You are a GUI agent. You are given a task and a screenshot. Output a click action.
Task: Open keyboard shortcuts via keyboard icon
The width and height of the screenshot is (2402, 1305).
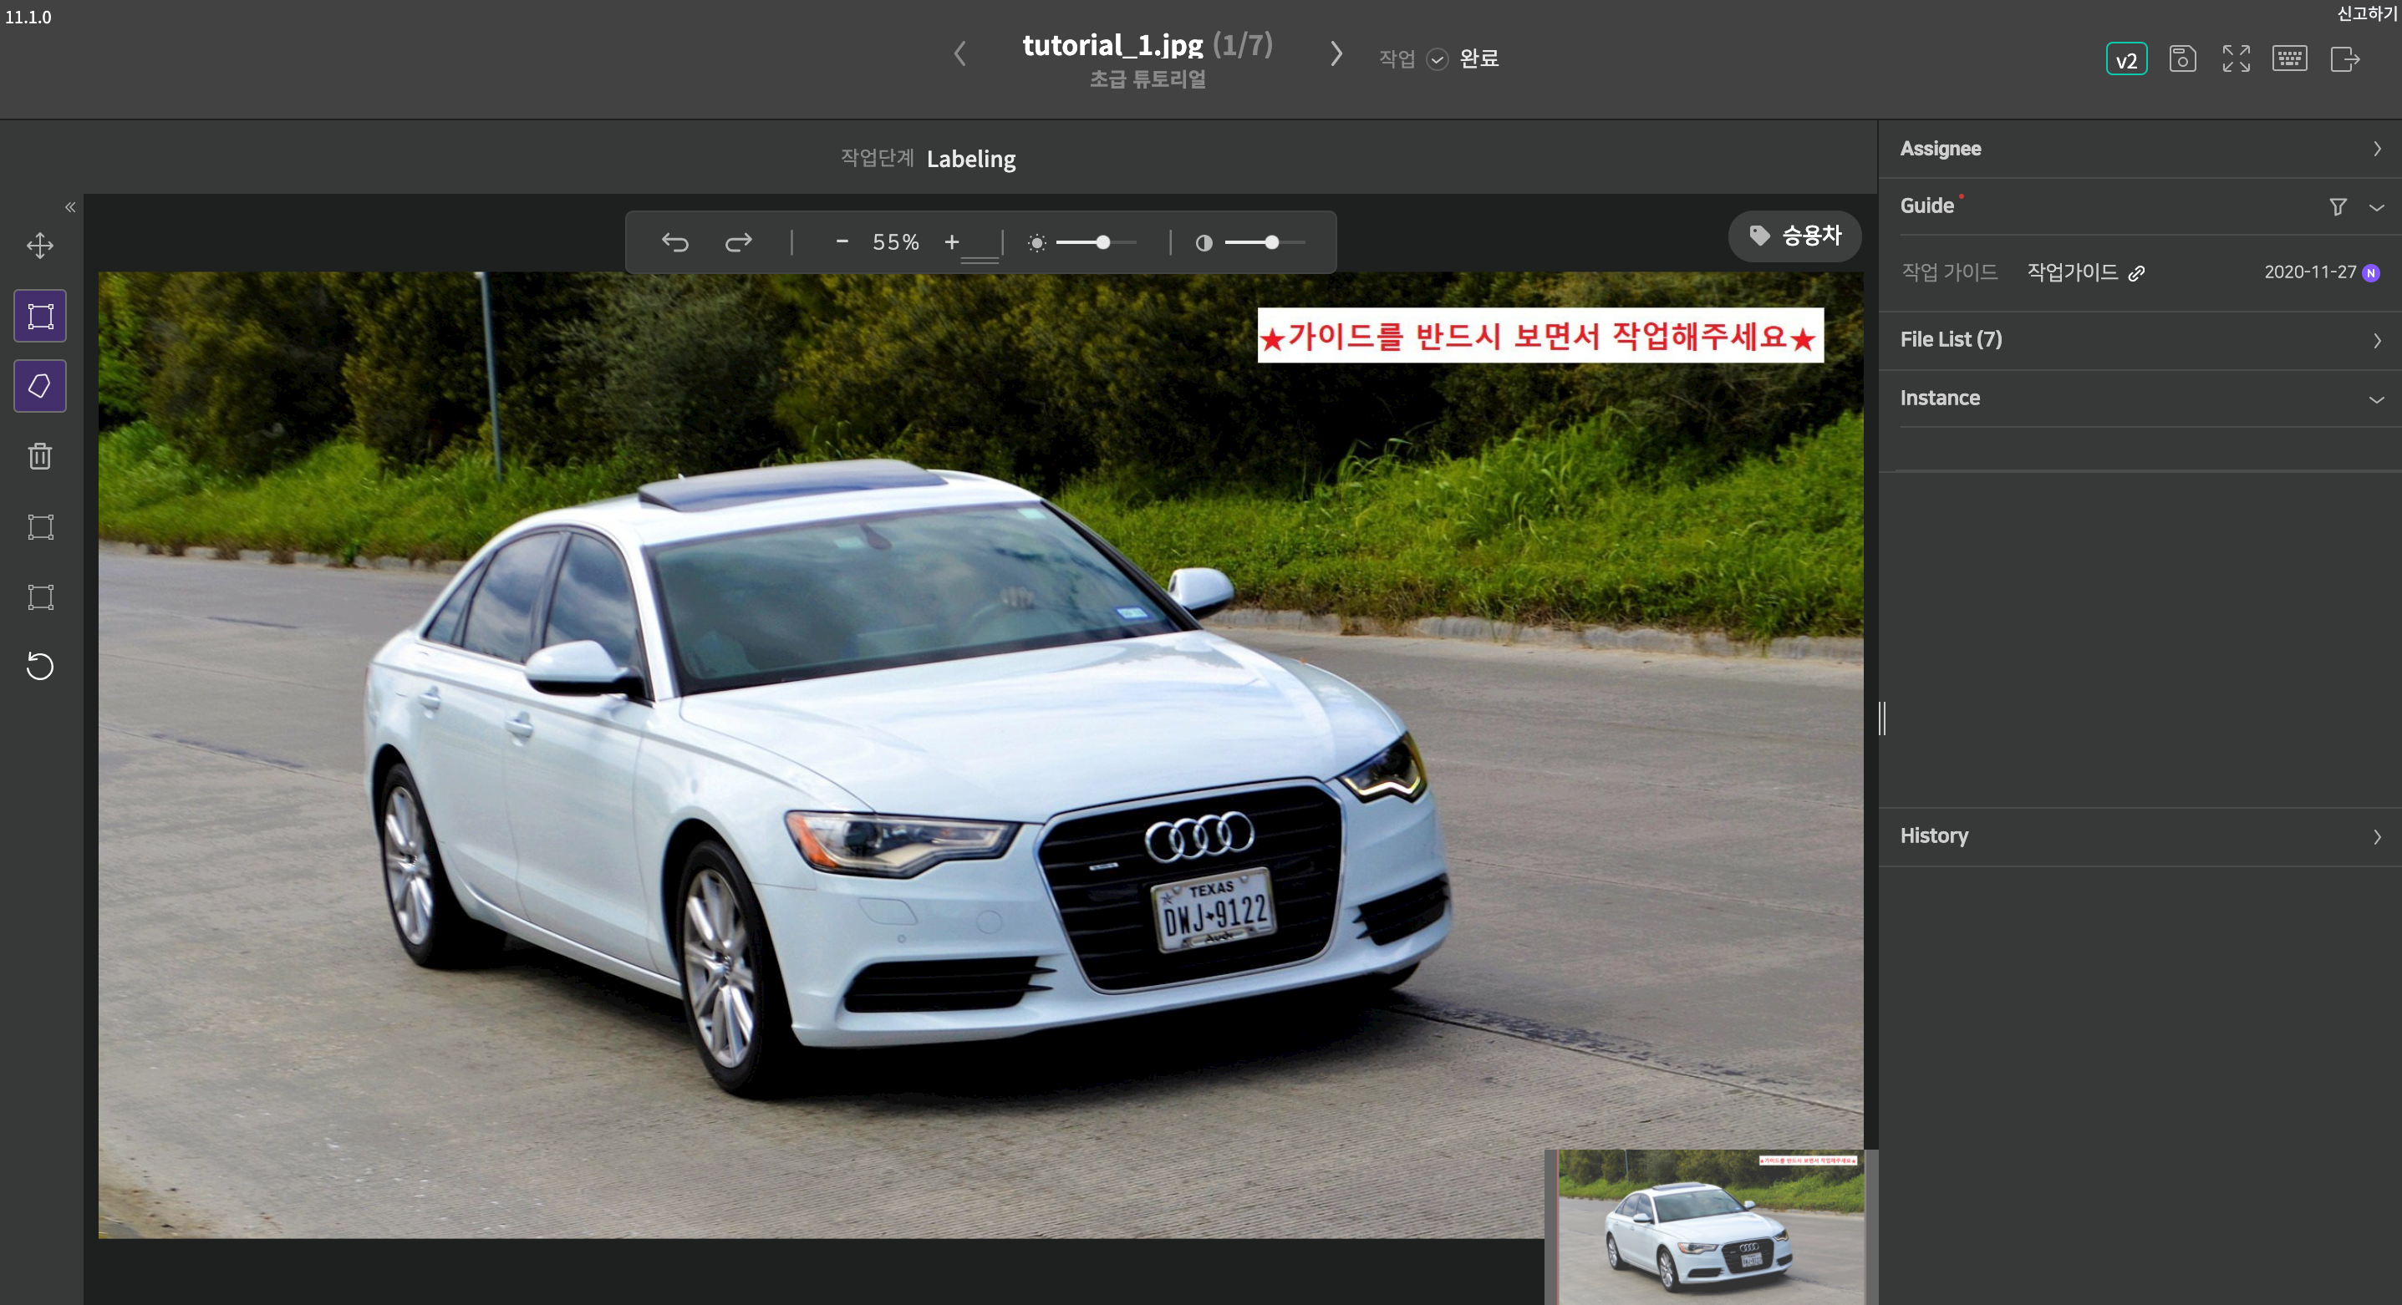(2290, 58)
